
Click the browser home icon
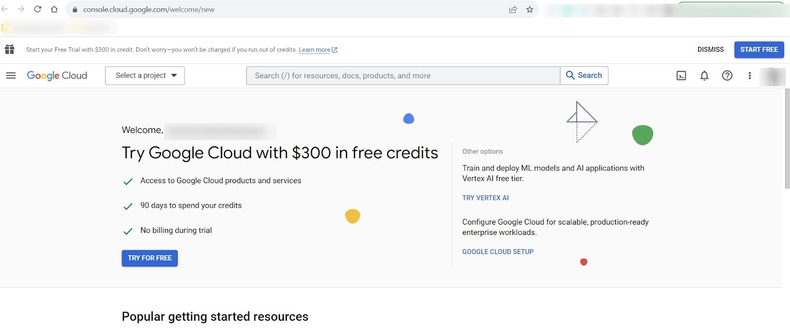pyautogui.click(x=54, y=9)
